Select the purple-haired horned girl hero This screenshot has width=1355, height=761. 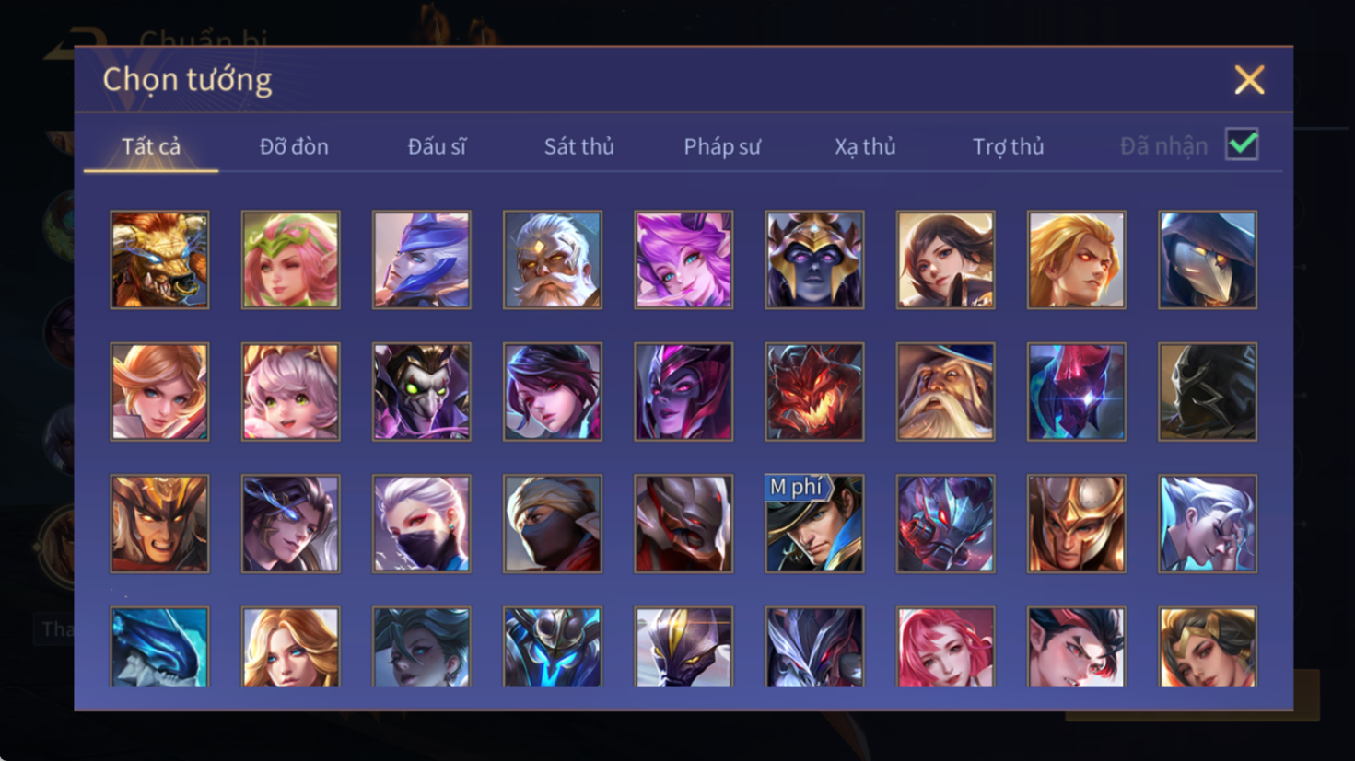pos(683,259)
